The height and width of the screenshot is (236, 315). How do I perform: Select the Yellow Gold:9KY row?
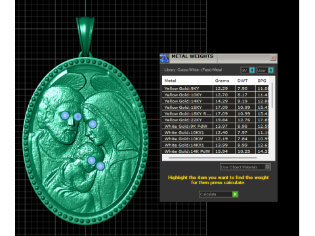coord(215,88)
